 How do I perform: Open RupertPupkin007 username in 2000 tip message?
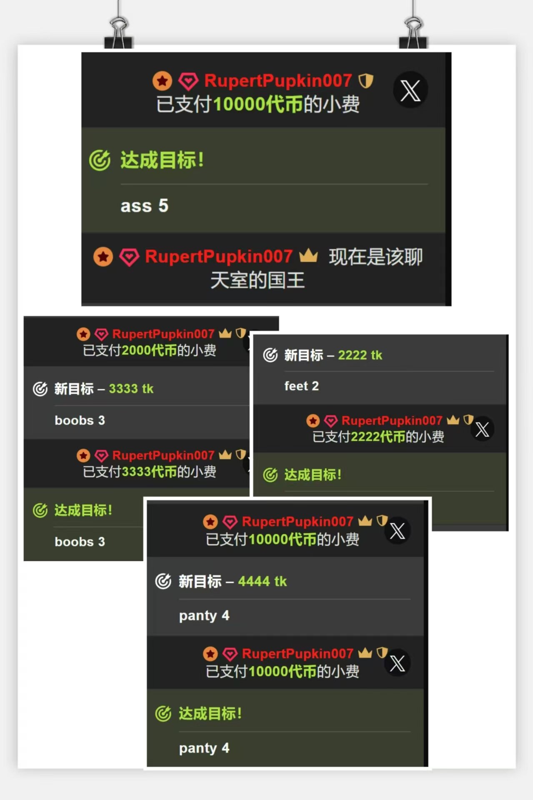(163, 334)
